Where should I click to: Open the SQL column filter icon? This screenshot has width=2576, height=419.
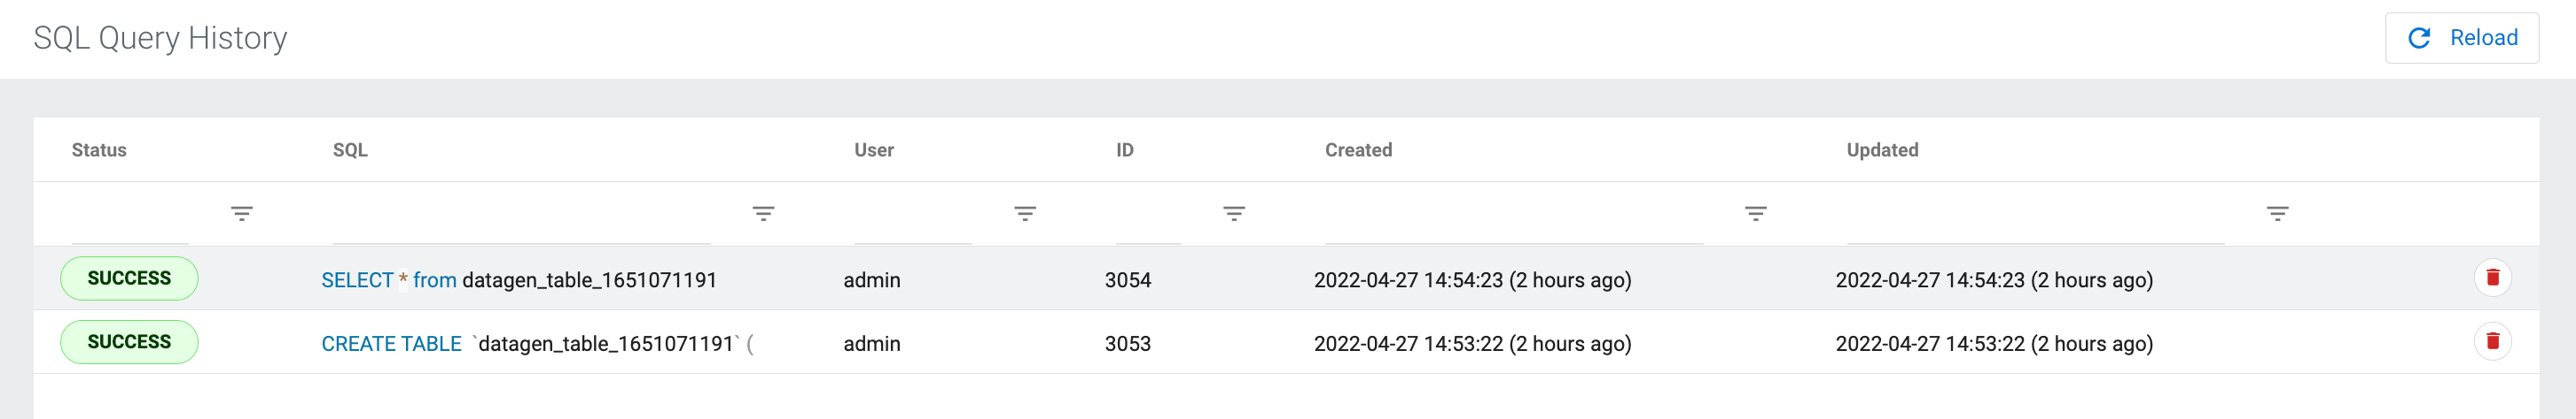(x=764, y=214)
